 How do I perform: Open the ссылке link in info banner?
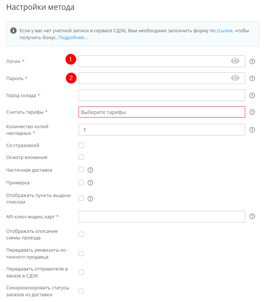(224, 31)
